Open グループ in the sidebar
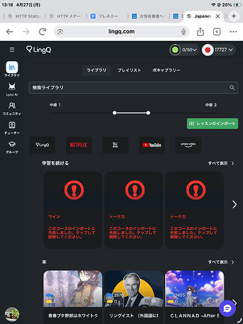 [12, 148]
